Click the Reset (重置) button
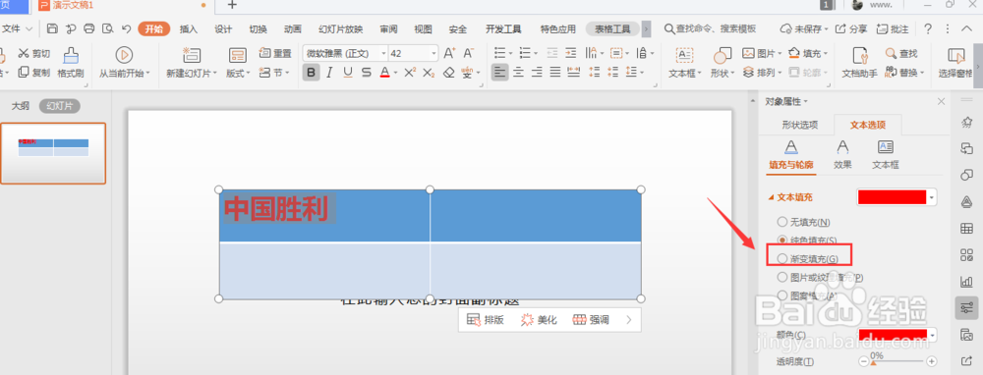 pyautogui.click(x=275, y=53)
